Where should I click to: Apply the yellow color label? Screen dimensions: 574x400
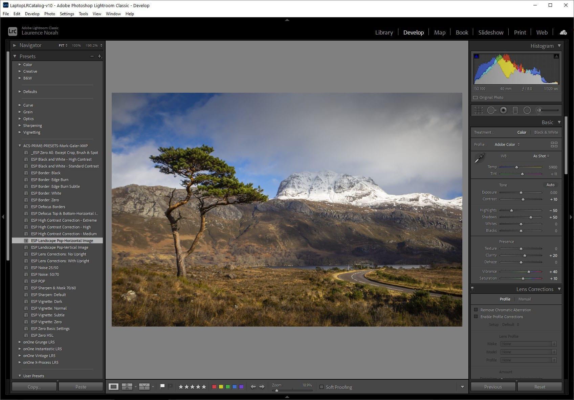(221, 386)
